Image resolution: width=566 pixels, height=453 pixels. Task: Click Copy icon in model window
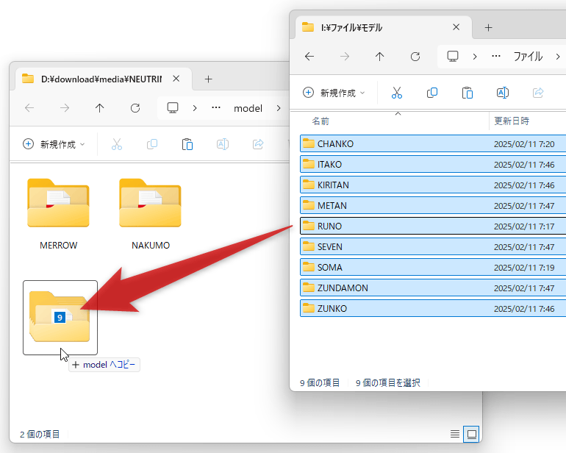coord(152,144)
